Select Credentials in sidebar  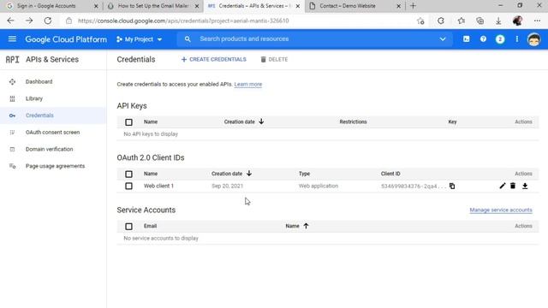coord(39,115)
